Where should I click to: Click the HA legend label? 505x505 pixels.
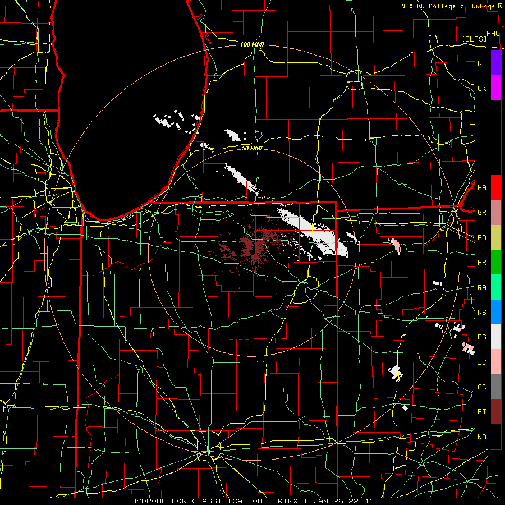(482, 187)
